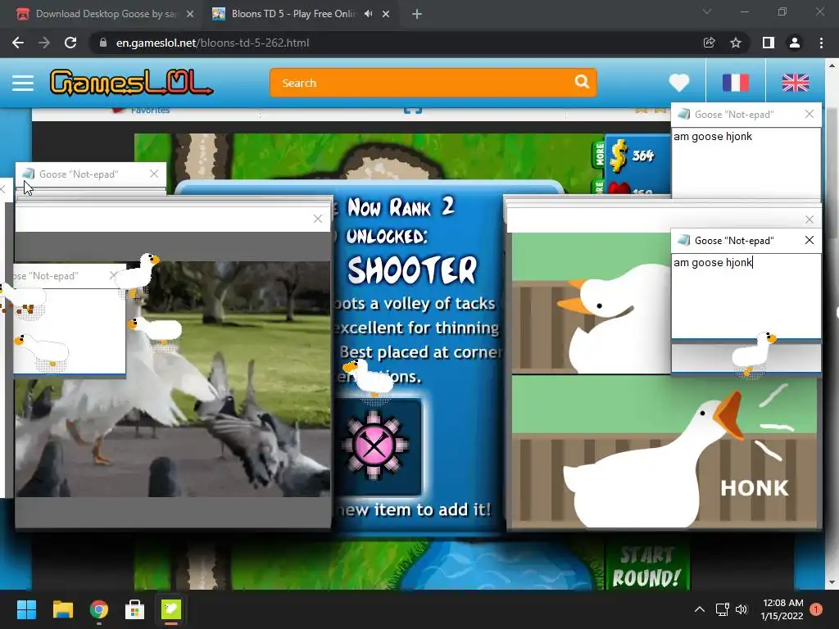Screen dimensions: 839x629
Task: Close lower-right Goose Not-epad with text cursor
Action: [x=809, y=240]
